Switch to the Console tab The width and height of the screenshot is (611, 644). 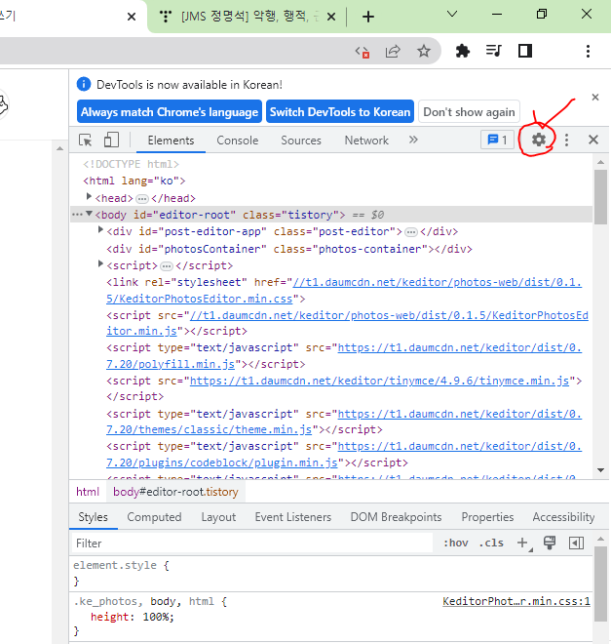point(238,141)
